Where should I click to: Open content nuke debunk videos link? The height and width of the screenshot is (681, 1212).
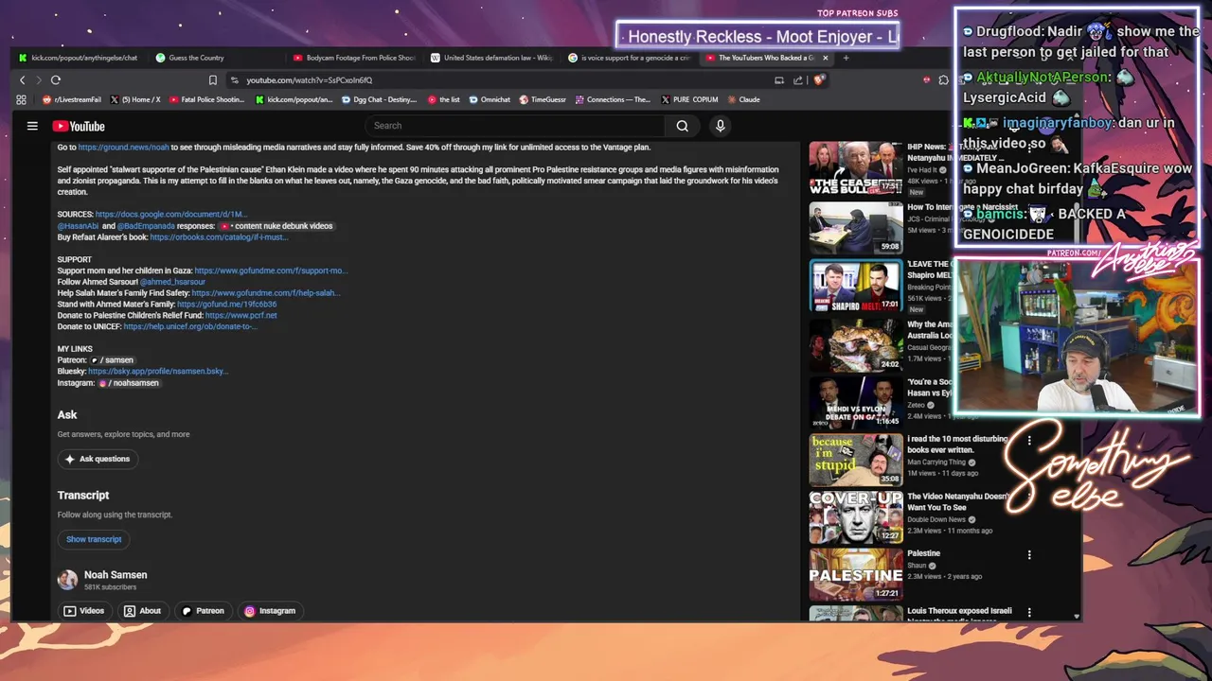pos(276,226)
